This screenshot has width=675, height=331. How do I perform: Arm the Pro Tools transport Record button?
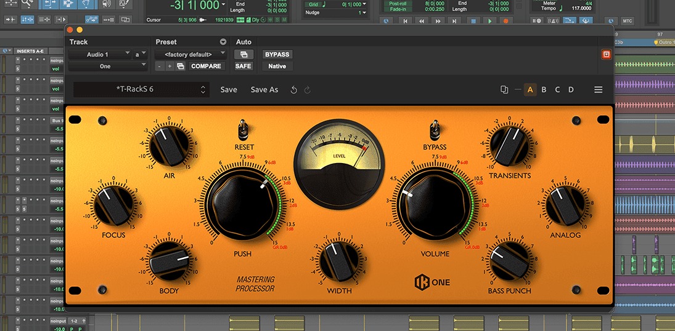[506, 20]
